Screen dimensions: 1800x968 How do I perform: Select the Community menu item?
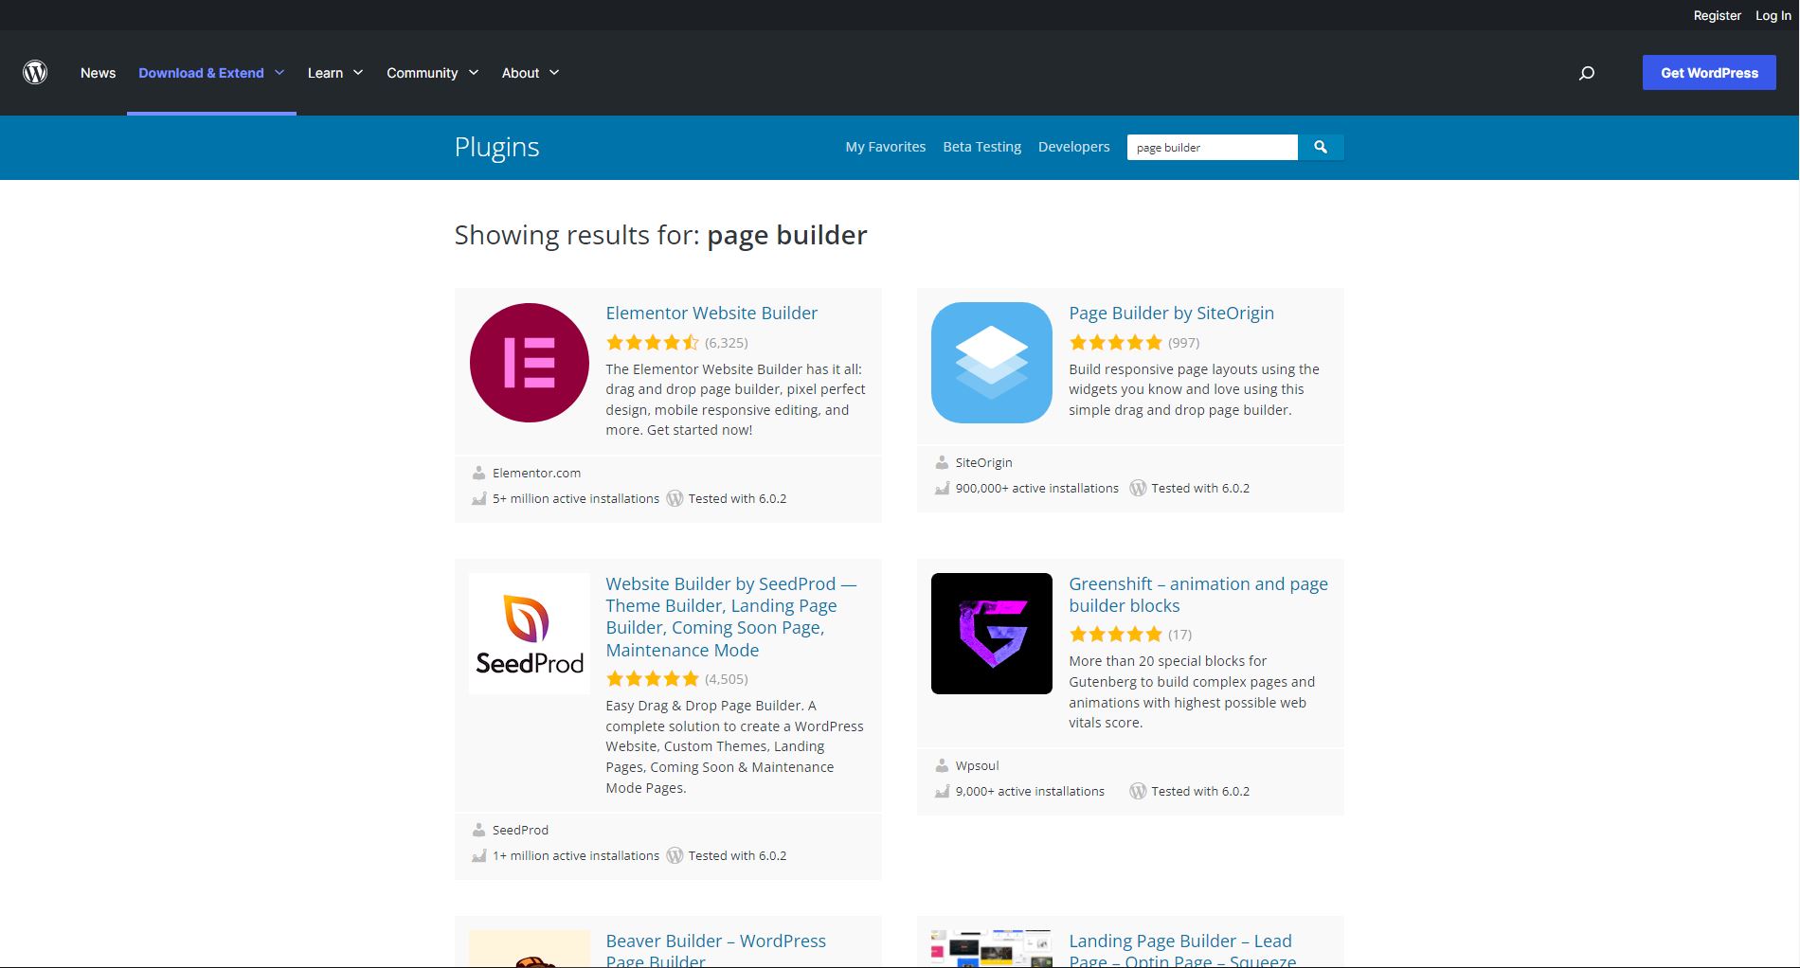pos(422,73)
